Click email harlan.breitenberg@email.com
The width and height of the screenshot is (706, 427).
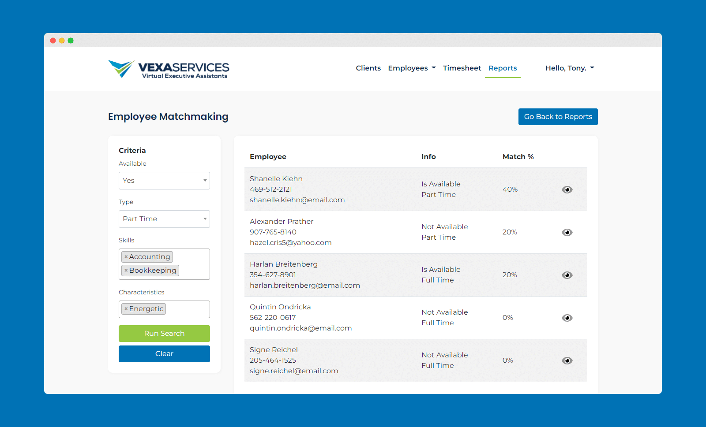point(305,286)
